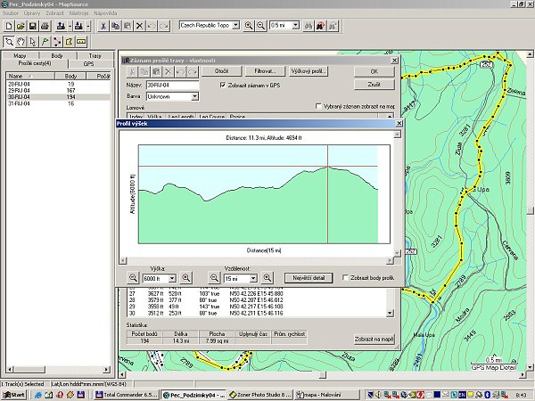Click the Zobrazit na mapě button

coord(374,340)
